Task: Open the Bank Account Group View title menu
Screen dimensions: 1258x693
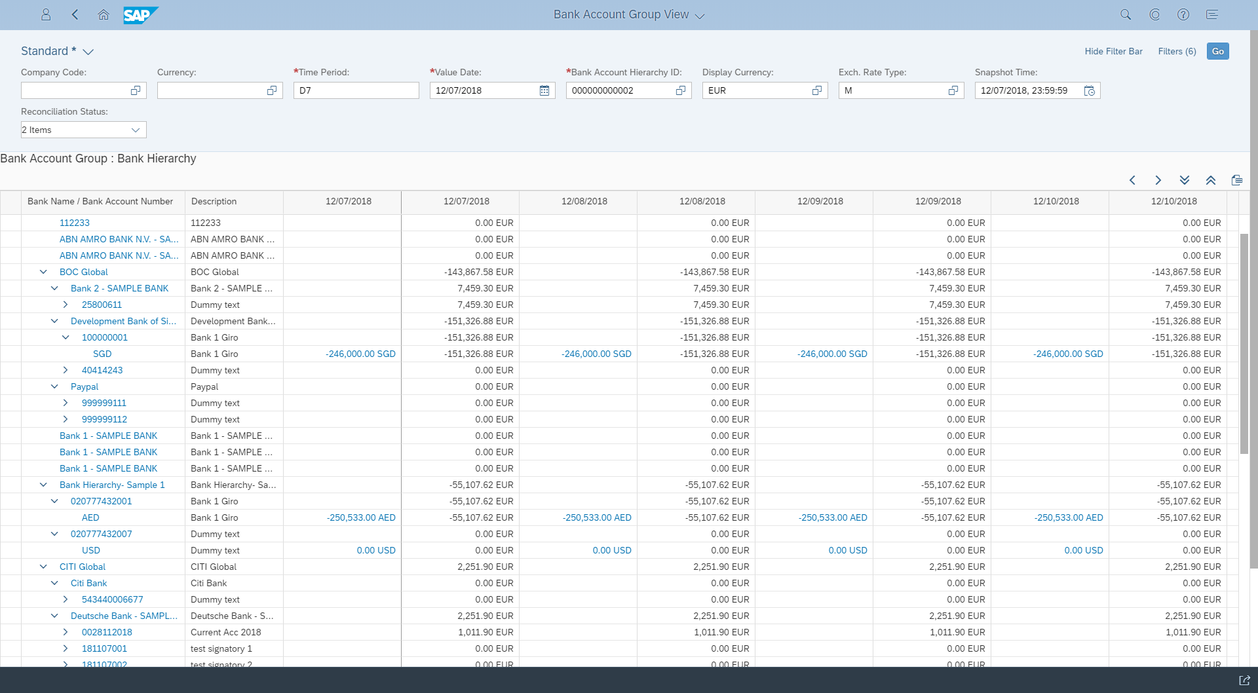Action: 628,14
